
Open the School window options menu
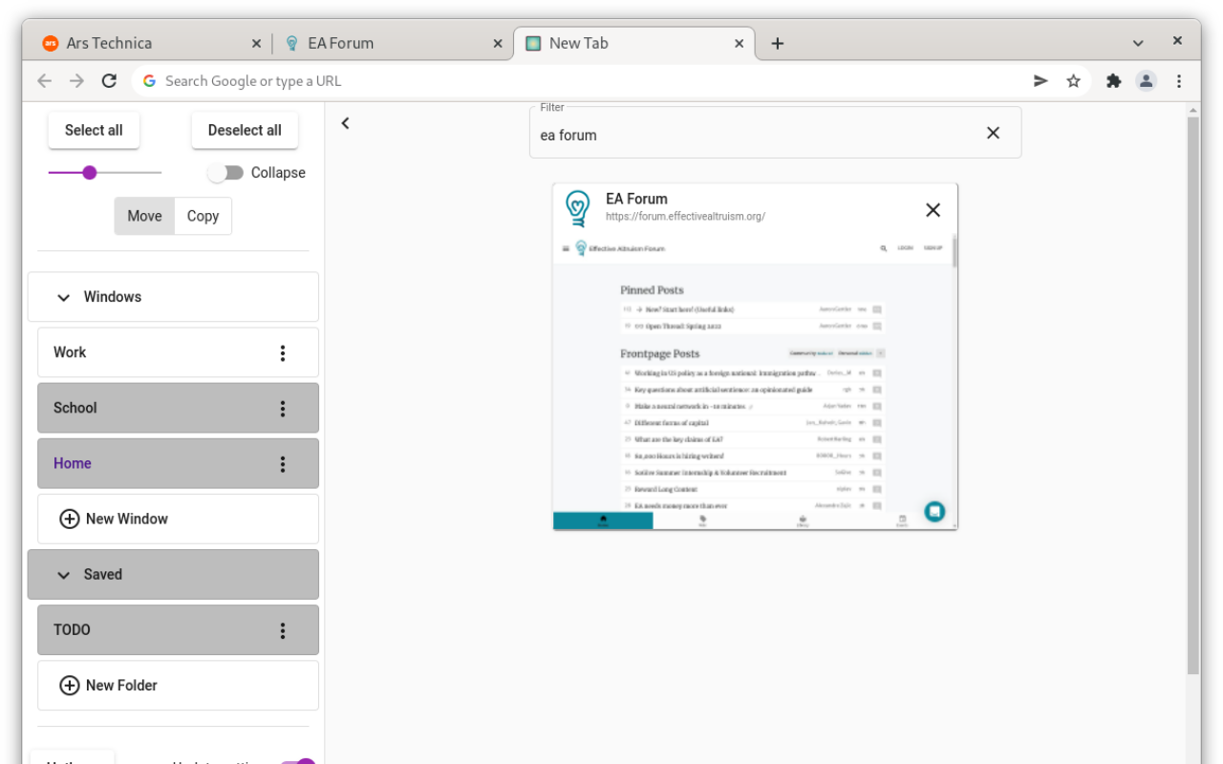[282, 408]
